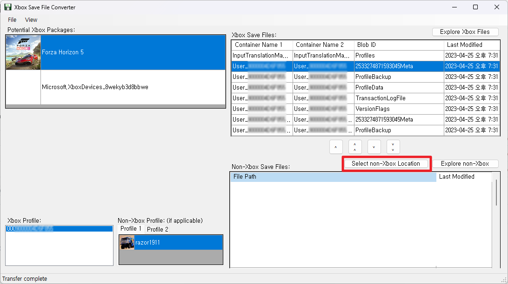508x284 pixels.
Task: Click the razor1911 profile avatar thumbnail
Action: point(127,243)
